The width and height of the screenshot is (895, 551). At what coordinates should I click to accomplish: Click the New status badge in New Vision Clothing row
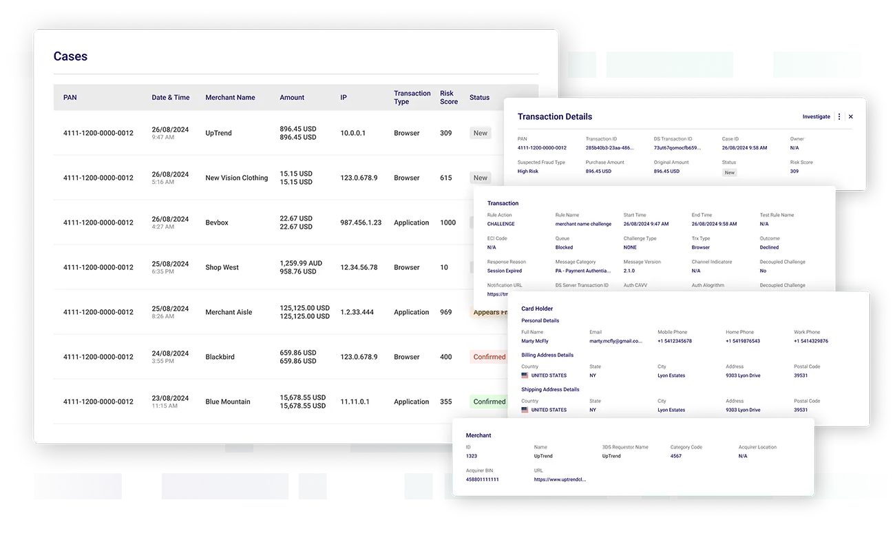pos(481,178)
